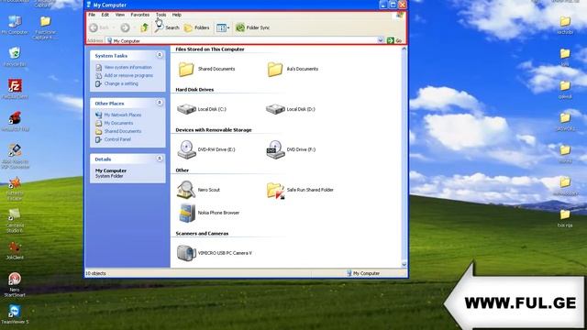Viewport: 587px width, 330px height.
Task: Click the scrollbar down arrow
Action: pos(404,265)
